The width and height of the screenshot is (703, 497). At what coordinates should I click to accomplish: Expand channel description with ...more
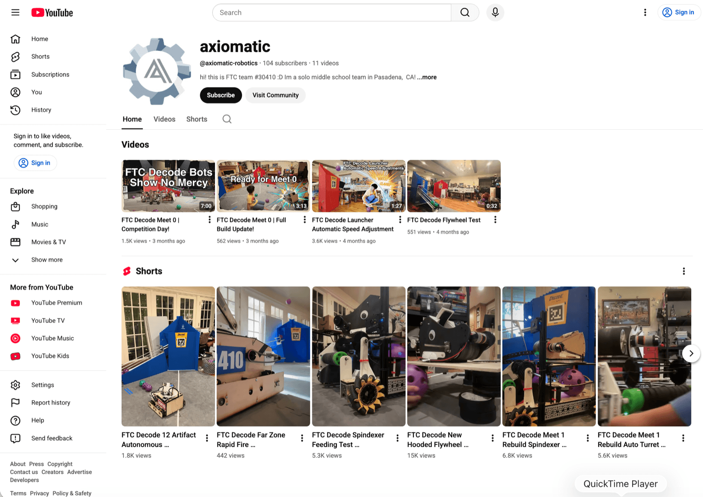click(427, 77)
